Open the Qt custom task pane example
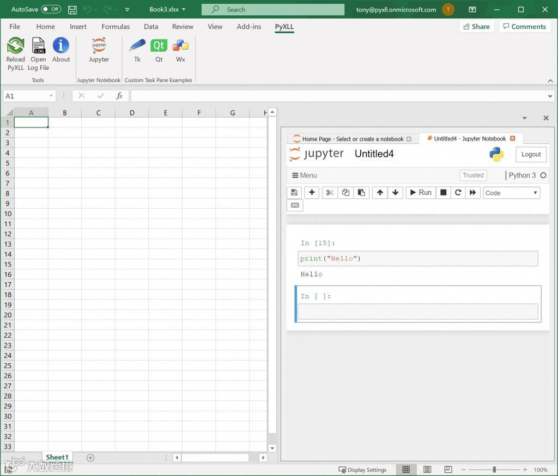 coord(159,50)
